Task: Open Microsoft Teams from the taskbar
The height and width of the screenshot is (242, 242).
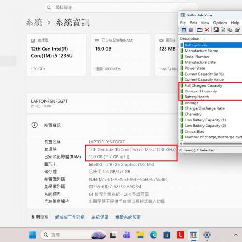Action: (x=127, y=235)
